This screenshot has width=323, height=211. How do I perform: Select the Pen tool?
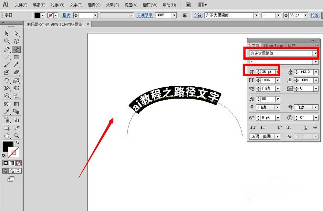(6, 49)
